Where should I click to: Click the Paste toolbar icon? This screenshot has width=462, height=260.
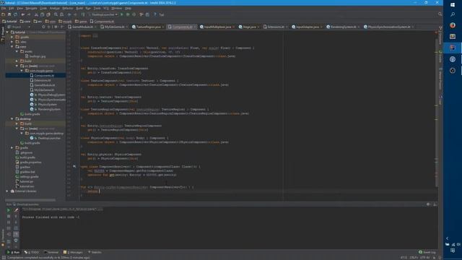(48, 14)
